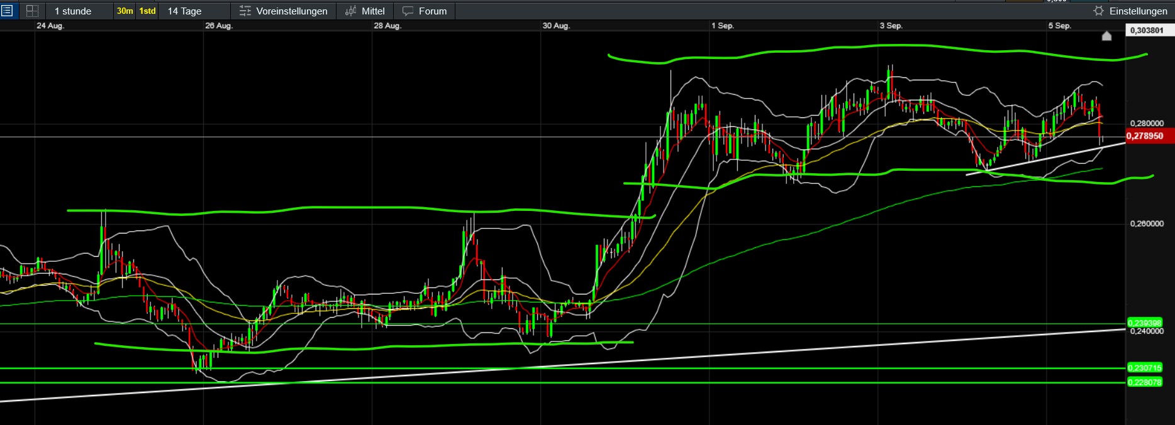Image resolution: width=1175 pixels, height=425 pixels.
Task: Open the list view icon in toolbar
Action: 8,11
